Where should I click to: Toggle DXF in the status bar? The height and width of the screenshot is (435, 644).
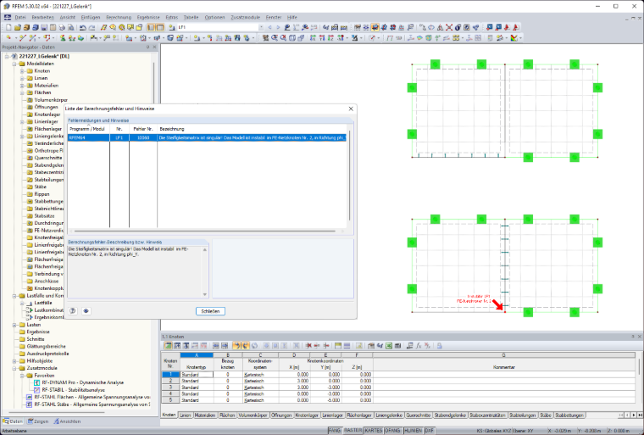(x=430, y=430)
